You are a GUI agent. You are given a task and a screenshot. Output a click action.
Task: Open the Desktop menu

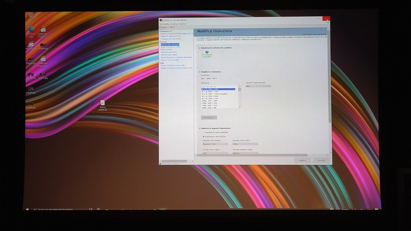[x=174, y=24]
